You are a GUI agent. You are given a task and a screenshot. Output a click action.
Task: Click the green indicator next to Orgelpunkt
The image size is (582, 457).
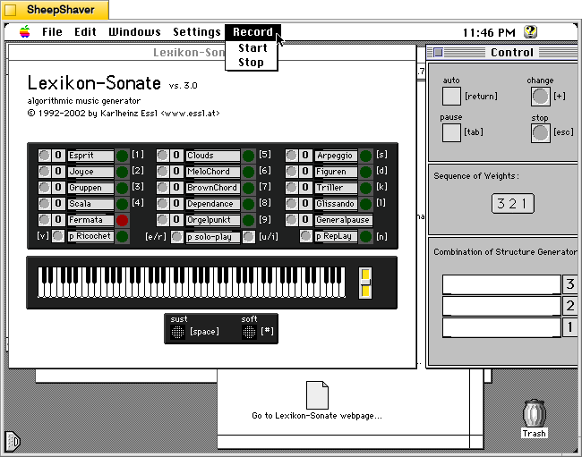click(248, 220)
